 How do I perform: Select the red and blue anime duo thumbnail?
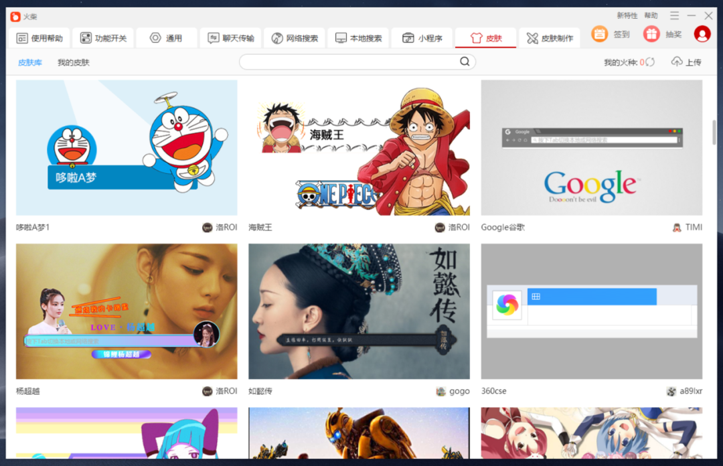tap(592, 433)
